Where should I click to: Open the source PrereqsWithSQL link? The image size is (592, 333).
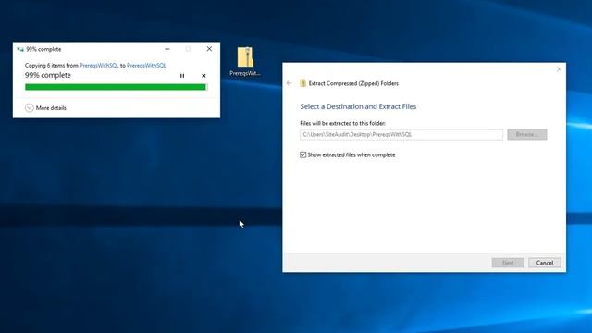click(99, 66)
